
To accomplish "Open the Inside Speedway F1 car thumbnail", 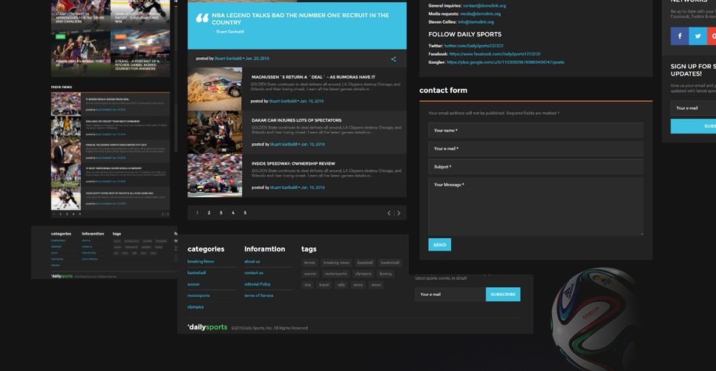I will coord(214,175).
